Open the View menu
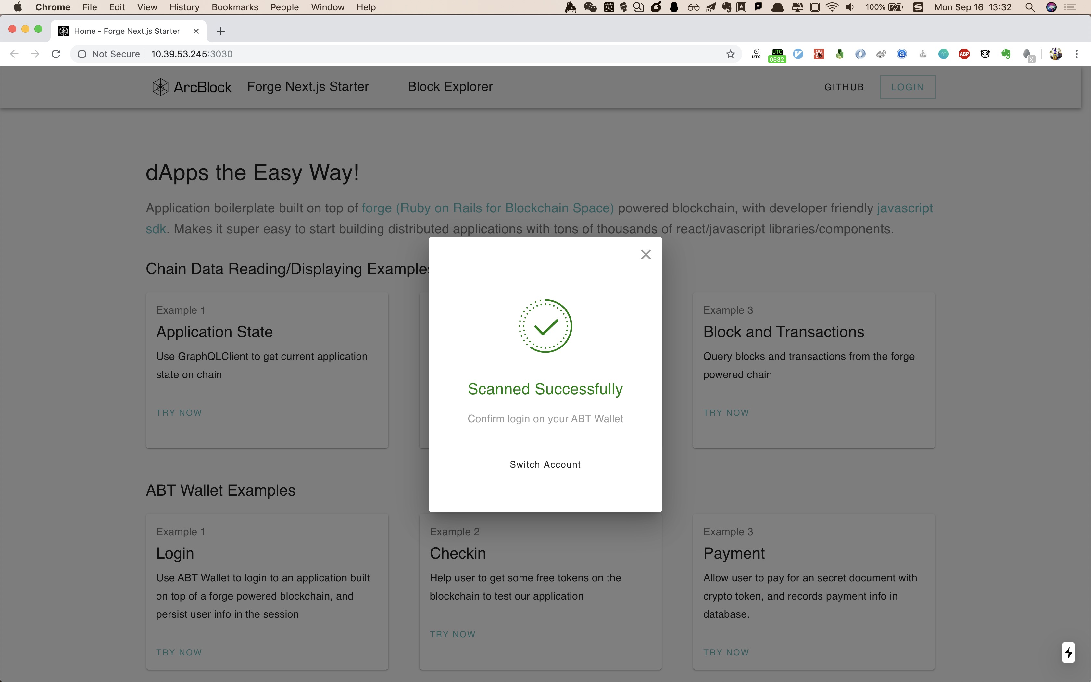Image resolution: width=1091 pixels, height=682 pixels. 147,7
